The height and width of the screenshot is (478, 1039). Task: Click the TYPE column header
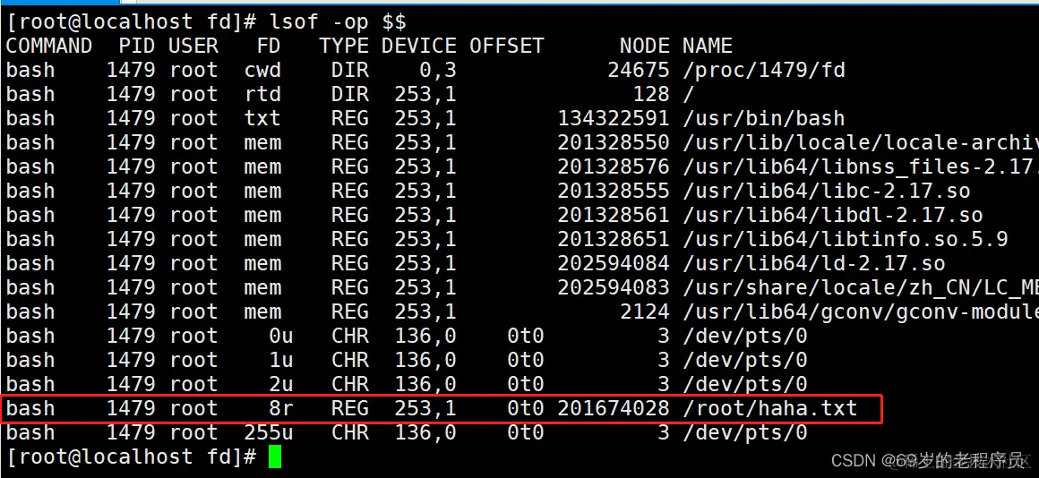point(344,46)
